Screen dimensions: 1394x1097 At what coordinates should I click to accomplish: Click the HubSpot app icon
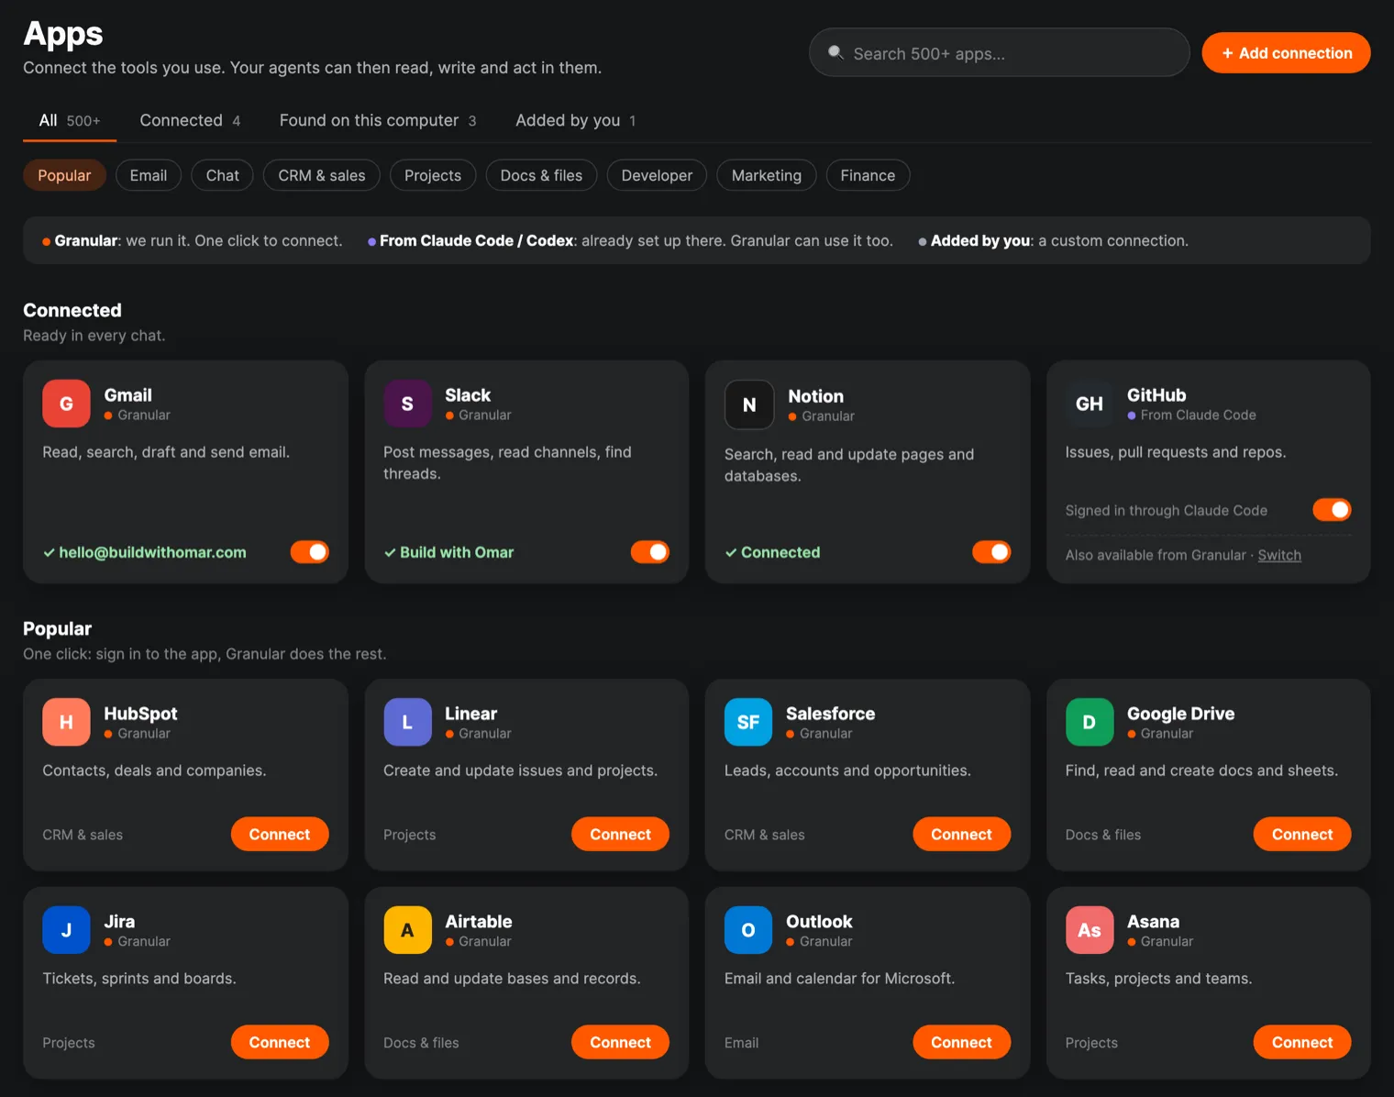pos(66,722)
